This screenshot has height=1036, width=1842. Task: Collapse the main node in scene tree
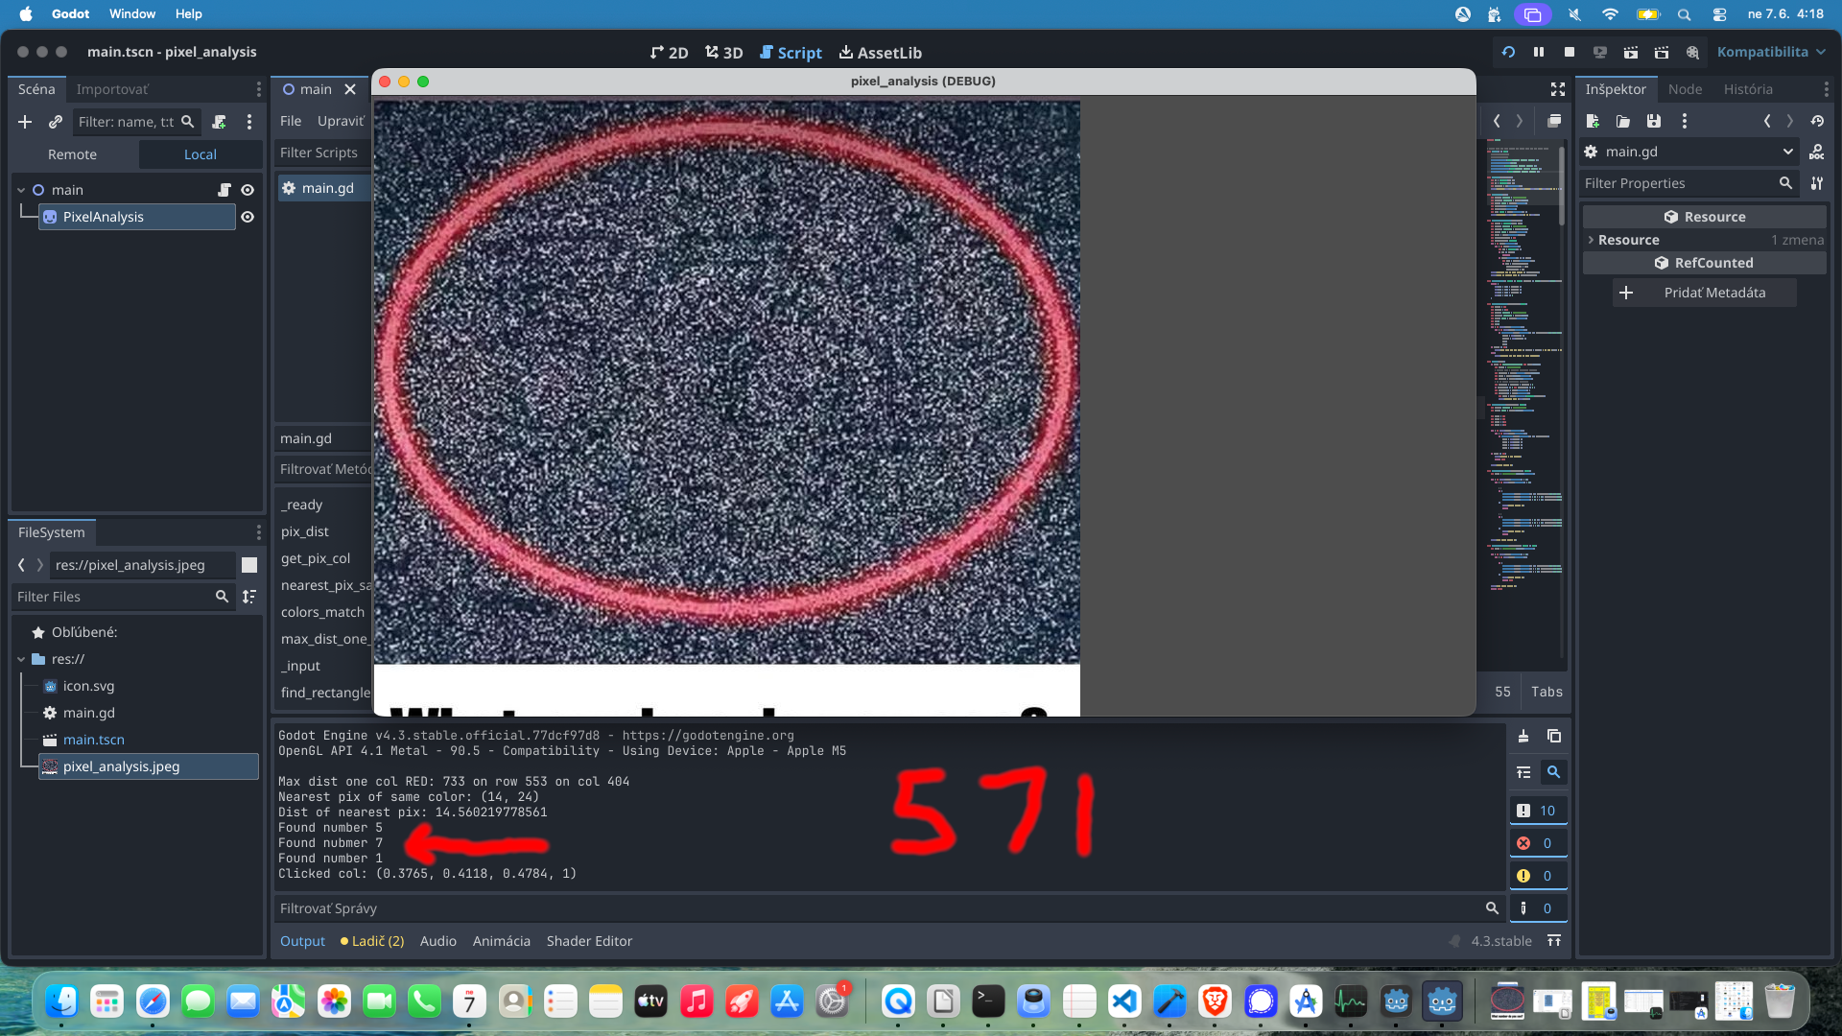[x=21, y=190]
